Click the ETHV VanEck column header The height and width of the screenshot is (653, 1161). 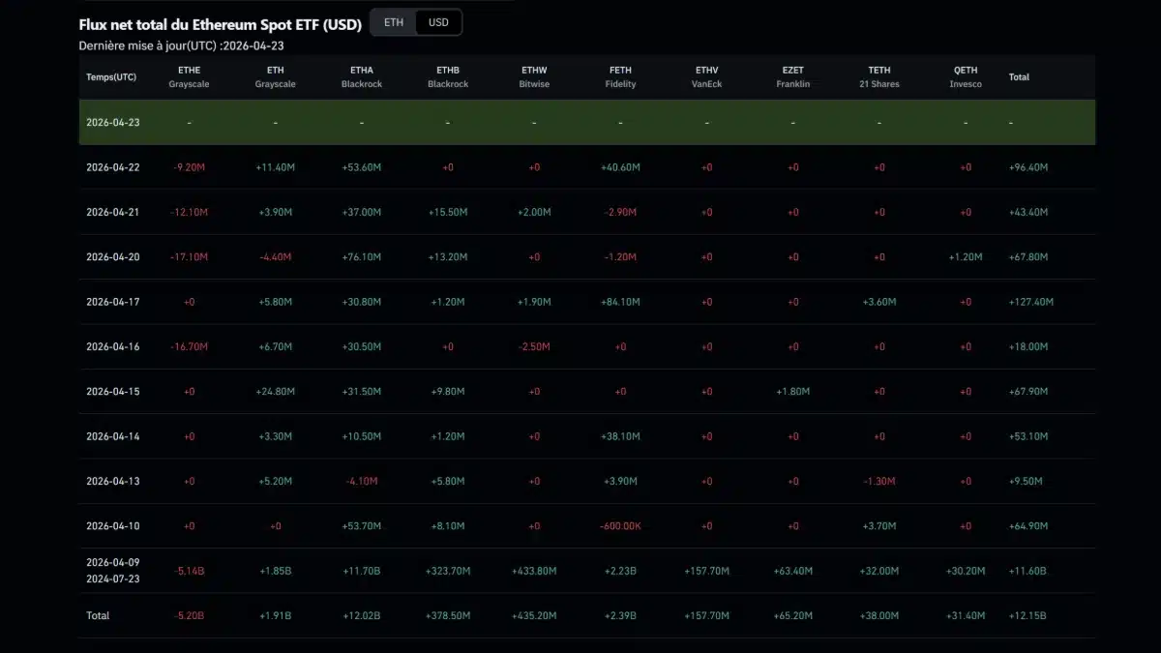click(x=706, y=76)
